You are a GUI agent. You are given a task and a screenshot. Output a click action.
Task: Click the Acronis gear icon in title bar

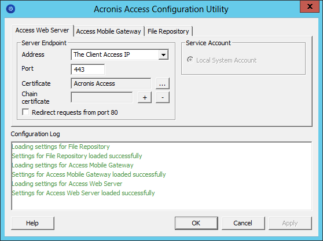point(11,9)
